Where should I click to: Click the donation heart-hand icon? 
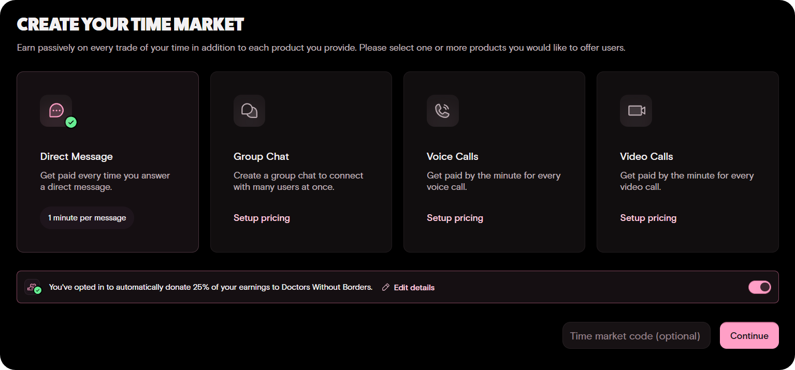tap(32, 287)
